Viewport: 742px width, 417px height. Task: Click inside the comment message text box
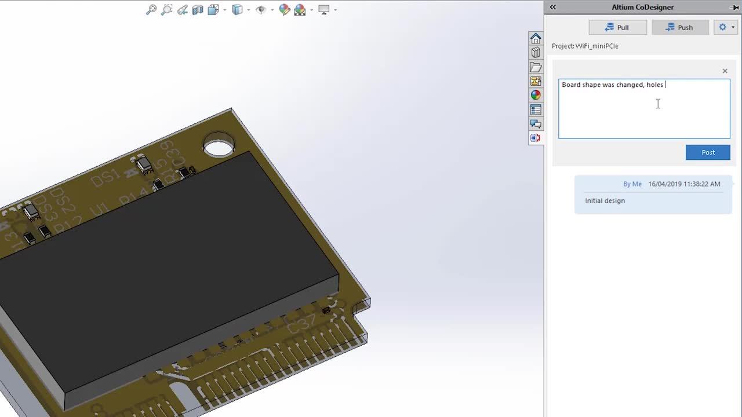(643, 110)
